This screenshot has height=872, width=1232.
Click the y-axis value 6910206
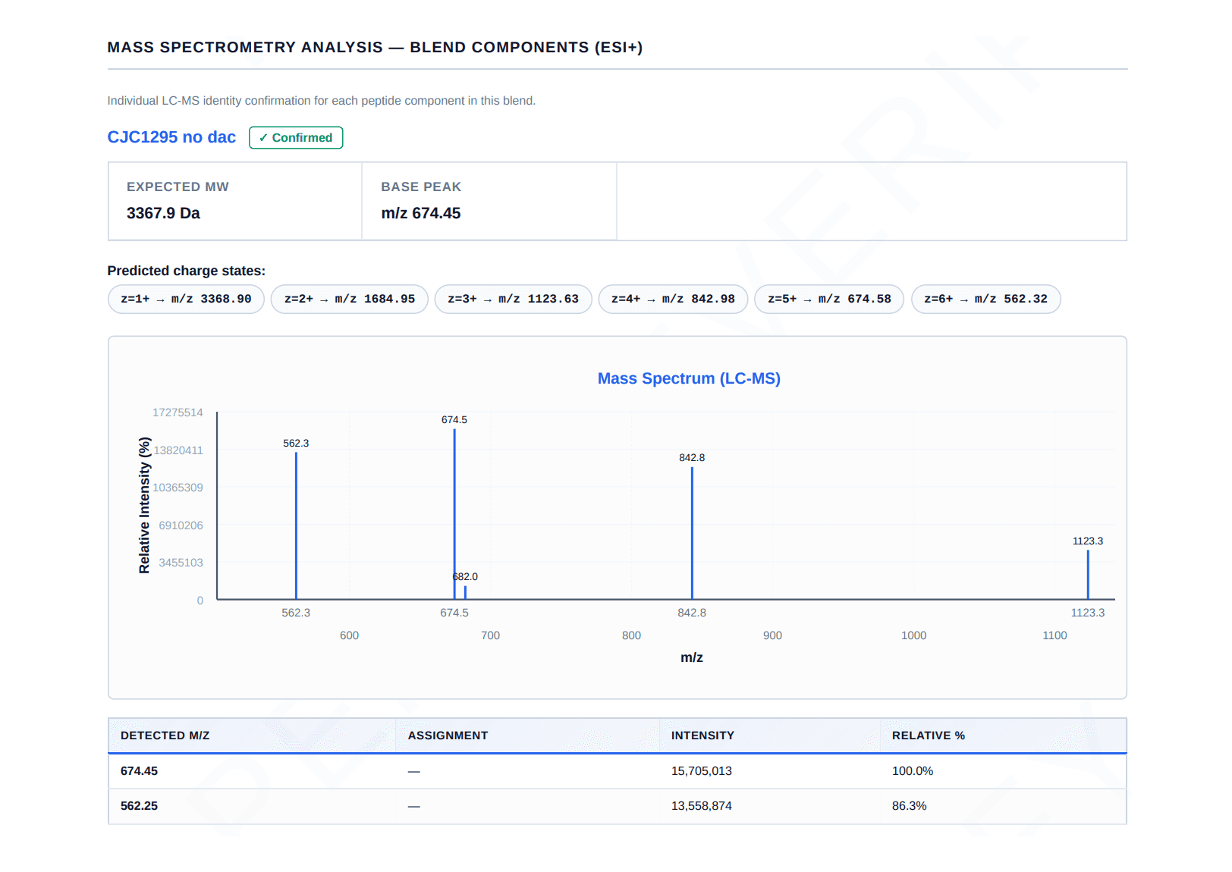[x=181, y=525]
